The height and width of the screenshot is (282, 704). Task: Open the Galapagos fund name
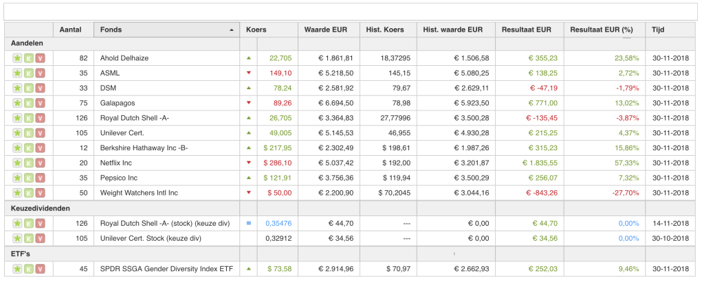point(117,103)
